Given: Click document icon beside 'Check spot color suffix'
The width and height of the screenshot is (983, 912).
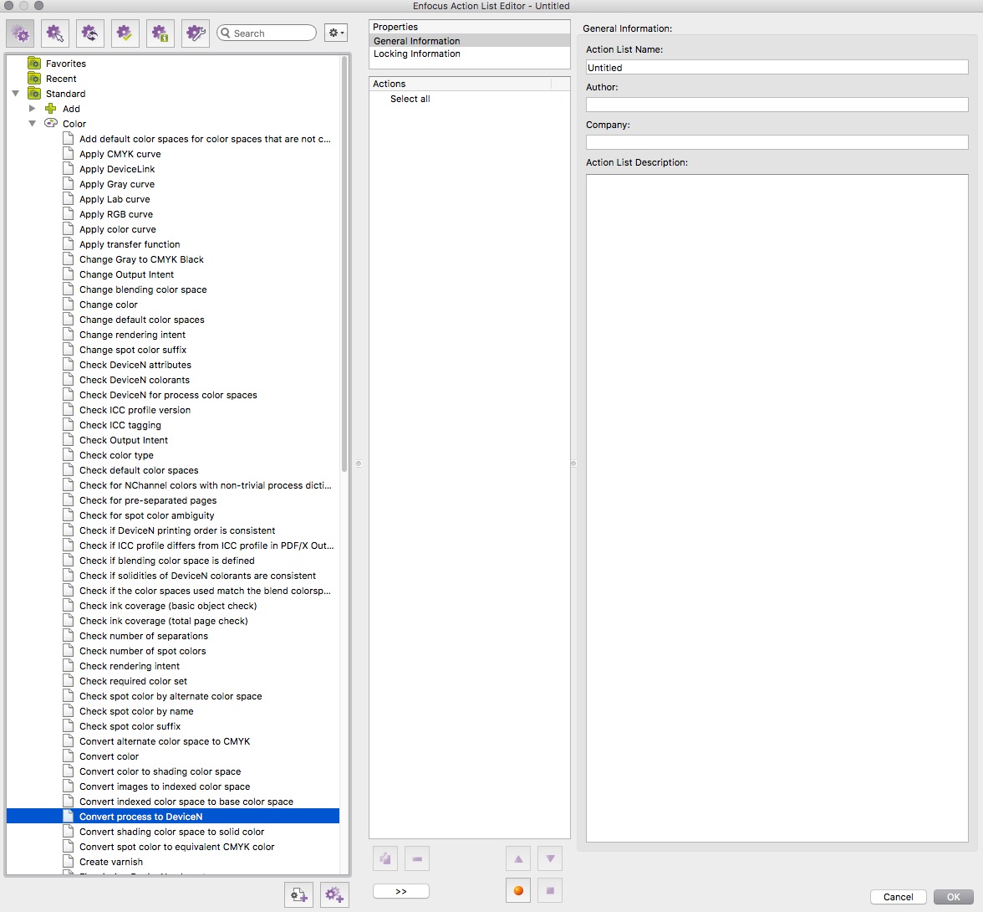Looking at the screenshot, I should coord(69,726).
